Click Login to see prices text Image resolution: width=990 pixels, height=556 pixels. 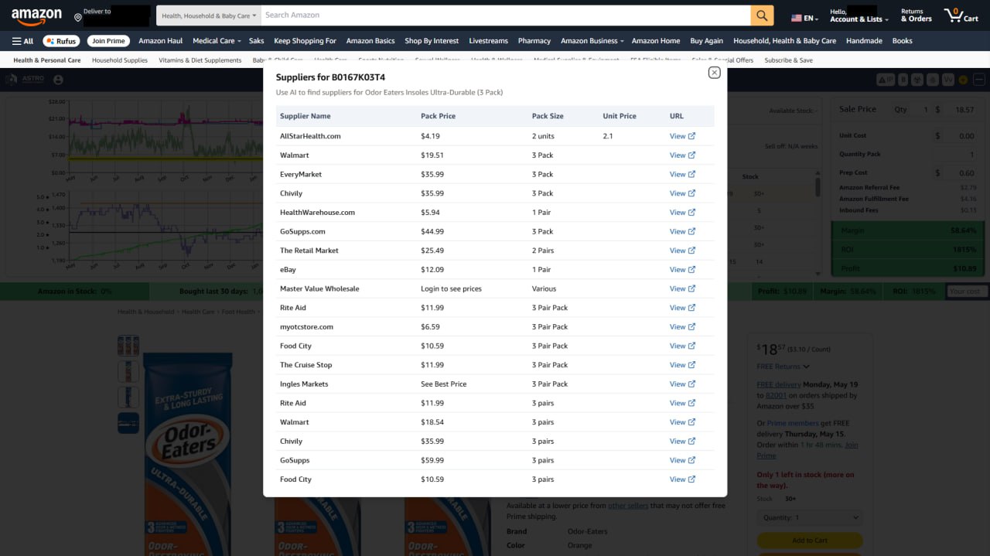[451, 288]
